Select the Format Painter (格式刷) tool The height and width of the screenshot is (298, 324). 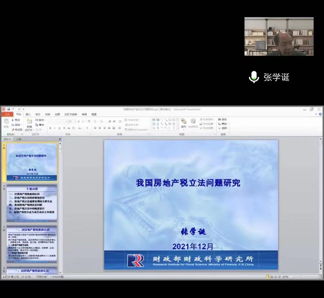17,130
